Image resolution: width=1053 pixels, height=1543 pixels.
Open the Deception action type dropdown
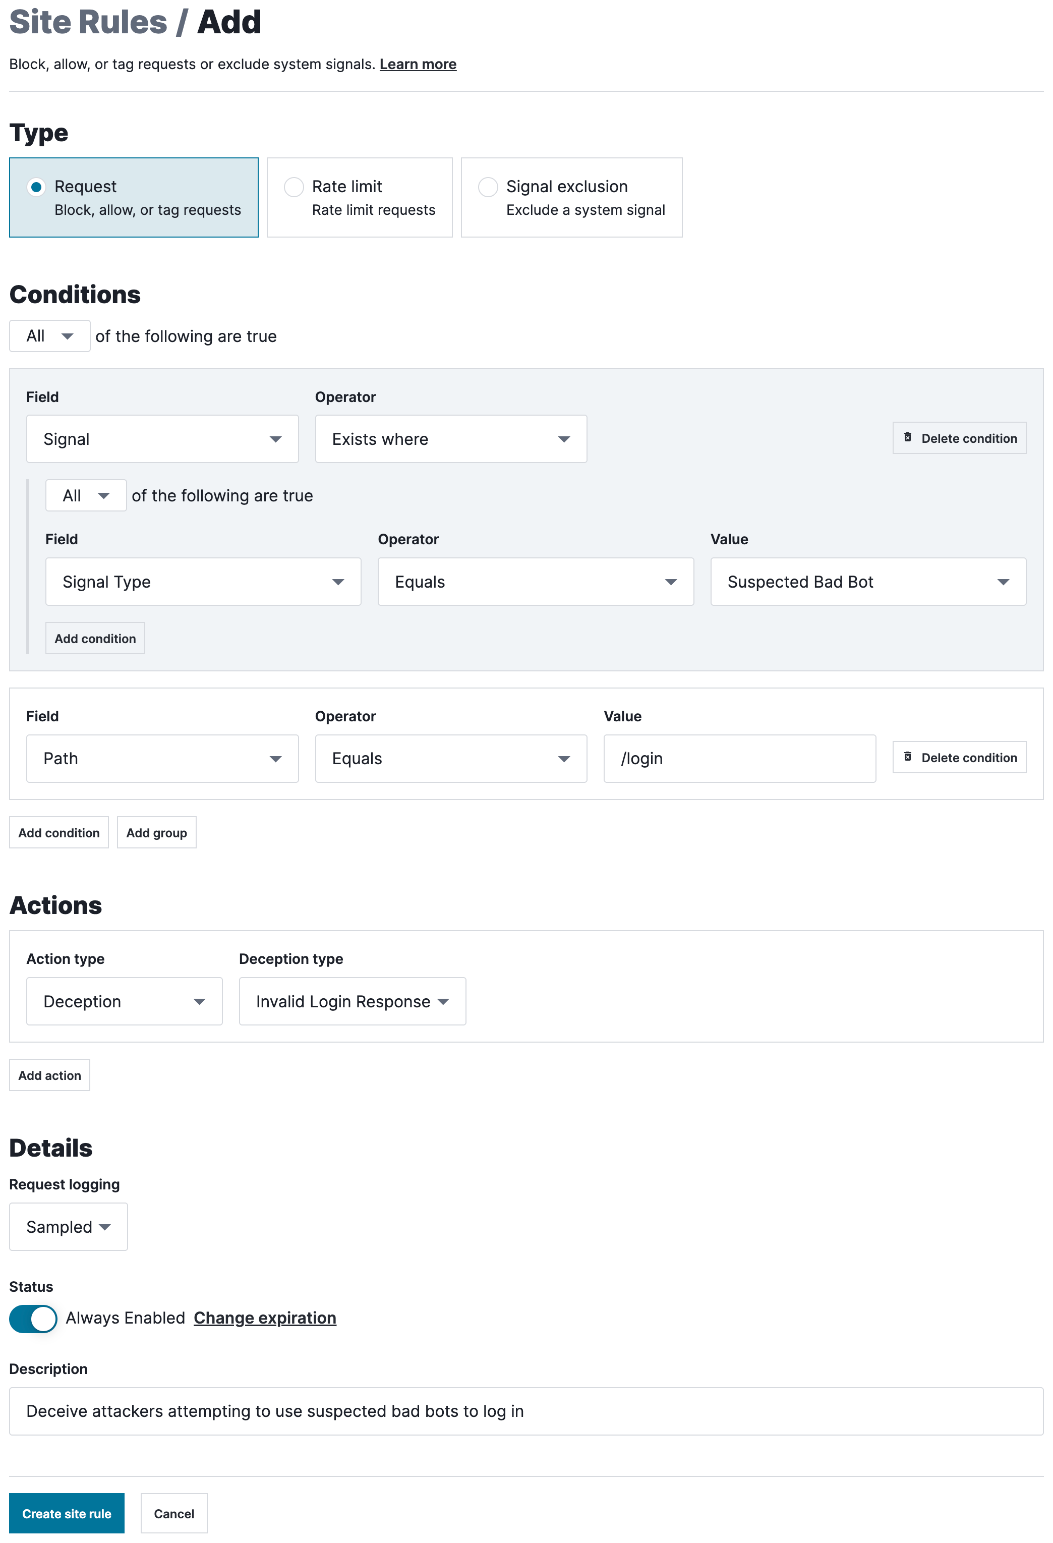point(124,1001)
